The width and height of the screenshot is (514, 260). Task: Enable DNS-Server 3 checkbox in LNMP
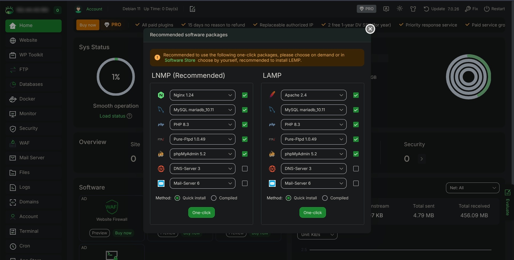point(245,169)
